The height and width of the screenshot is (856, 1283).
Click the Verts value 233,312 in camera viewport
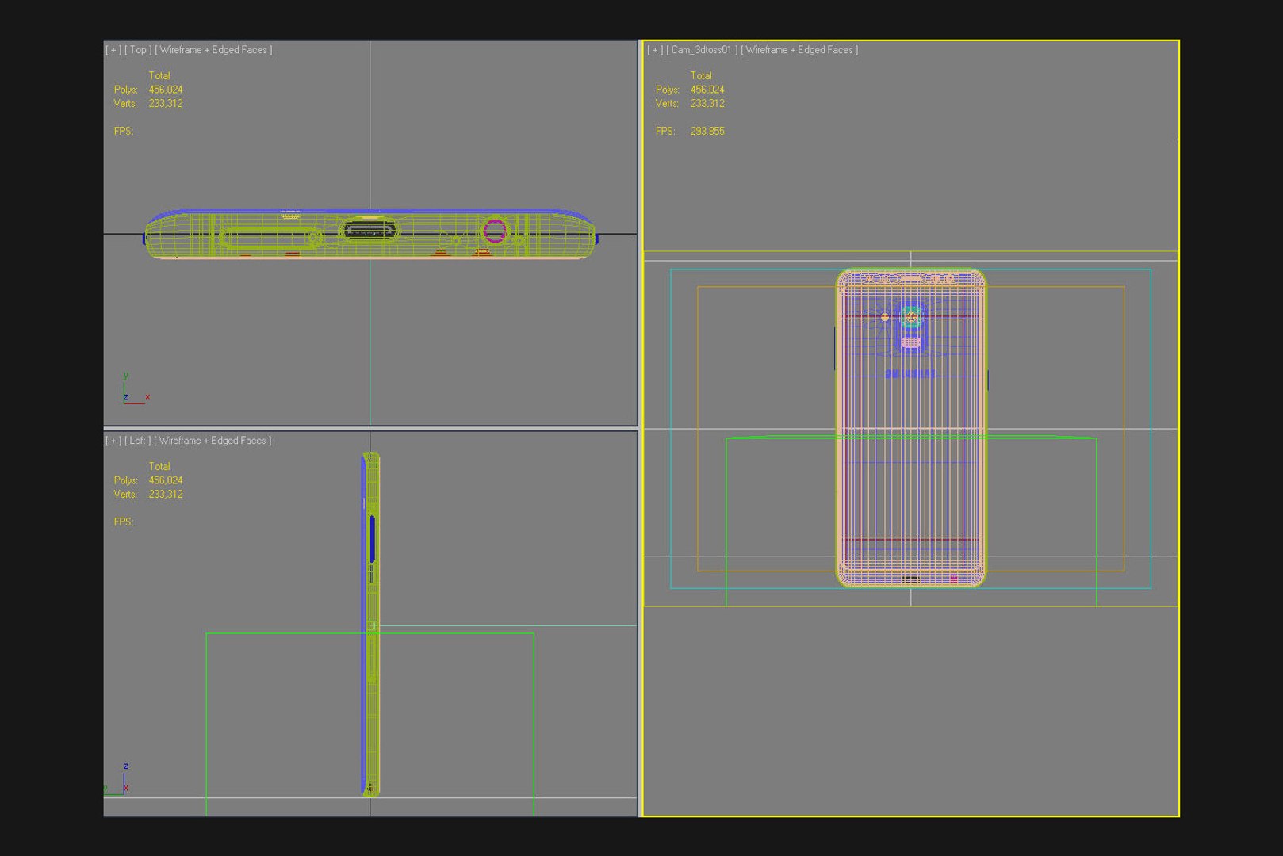[x=707, y=104]
